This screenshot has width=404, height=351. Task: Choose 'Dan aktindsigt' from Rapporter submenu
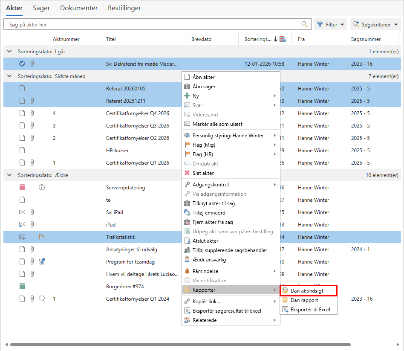pos(309,290)
